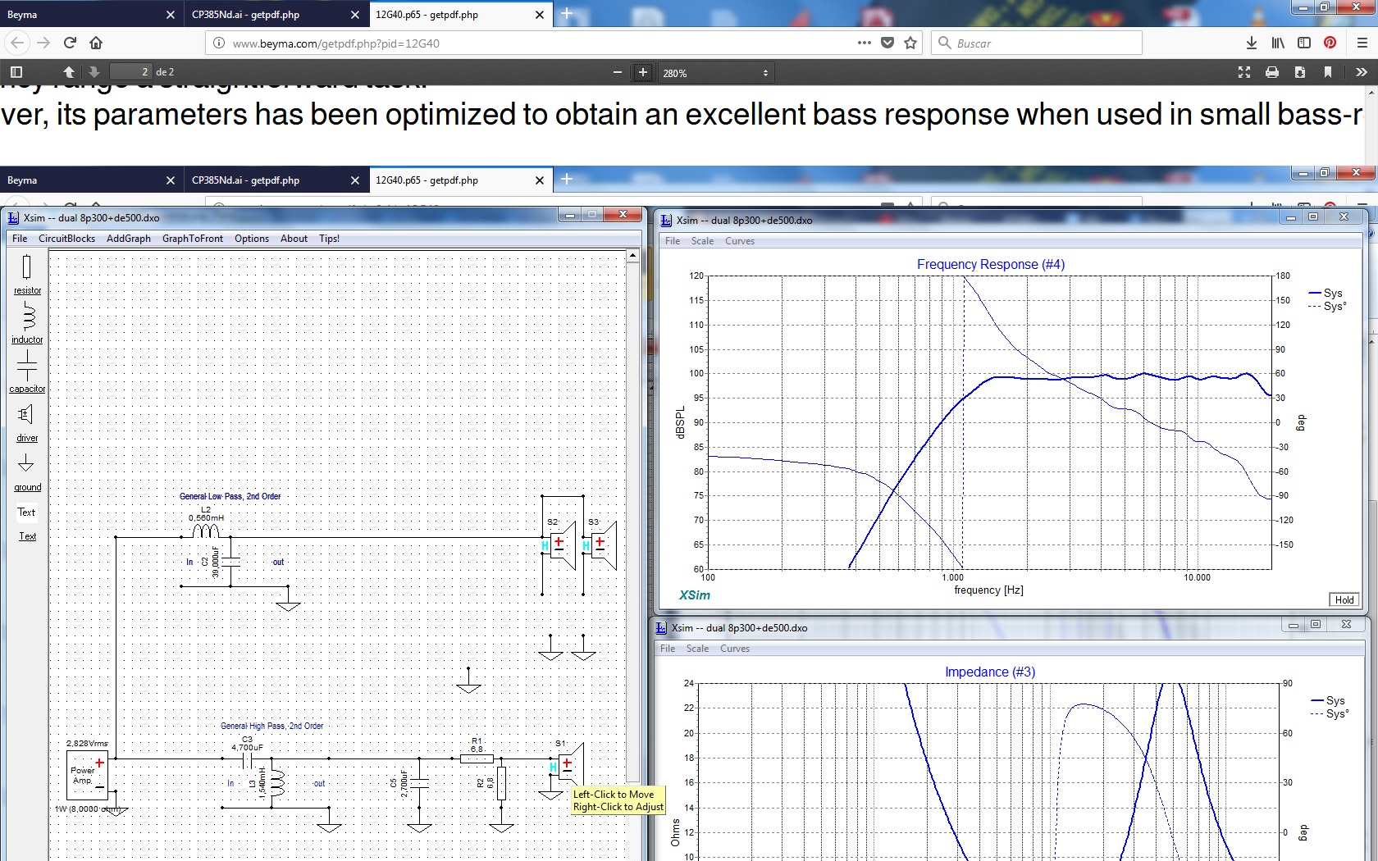Open Scale menu in Frequency Response window
1378x861 pixels.
click(x=702, y=241)
